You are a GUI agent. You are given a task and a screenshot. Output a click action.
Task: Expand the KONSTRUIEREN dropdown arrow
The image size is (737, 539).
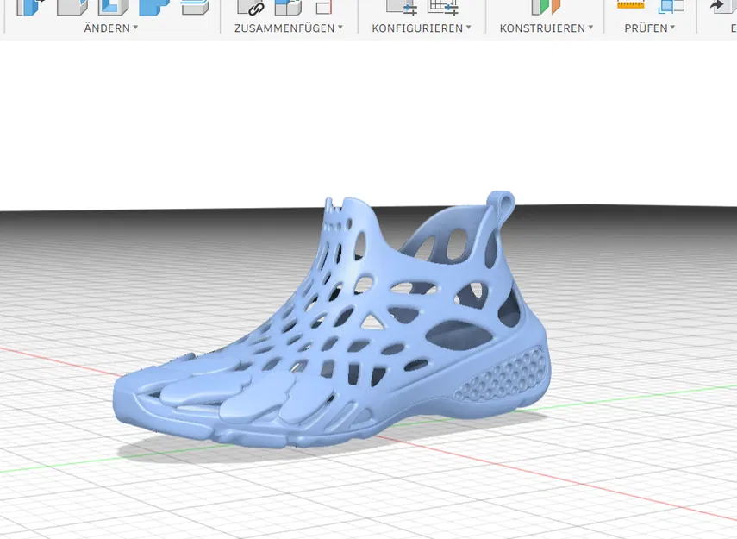pos(591,27)
